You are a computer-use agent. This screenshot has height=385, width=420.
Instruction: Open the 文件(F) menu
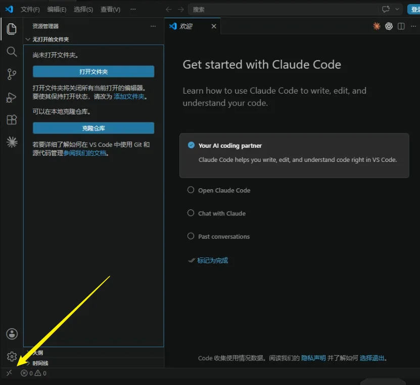point(30,10)
